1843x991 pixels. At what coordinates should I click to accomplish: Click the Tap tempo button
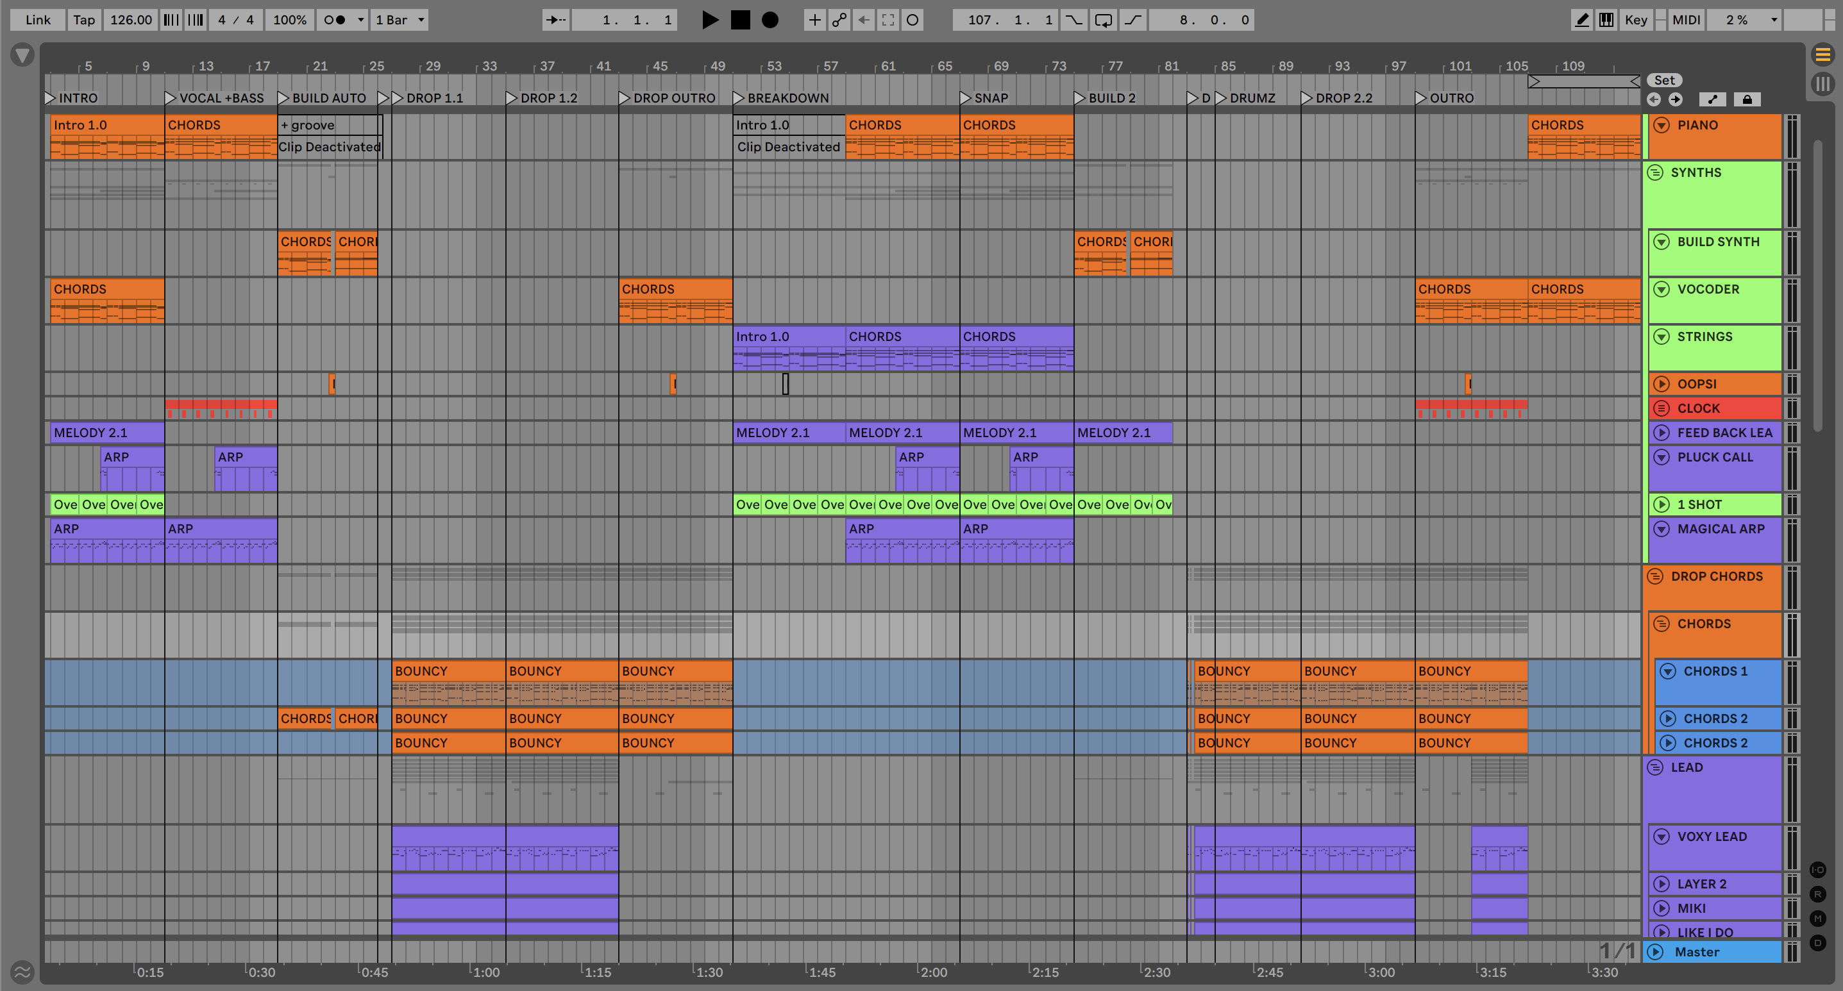point(84,20)
